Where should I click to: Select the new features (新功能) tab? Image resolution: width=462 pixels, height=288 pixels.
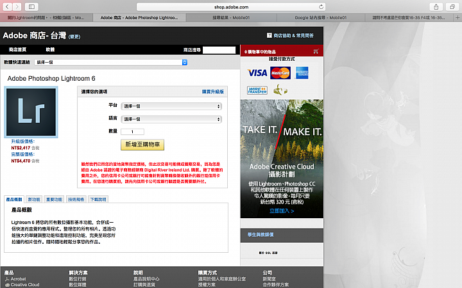(x=34, y=200)
